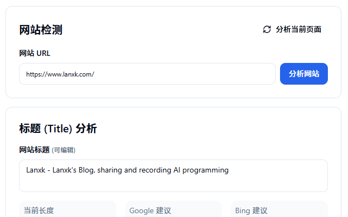Click the refresh arrows icon
348x217 pixels.
(x=266, y=29)
